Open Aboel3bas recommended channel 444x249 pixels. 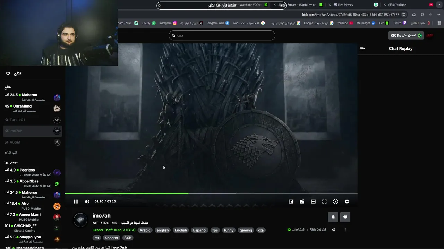[x=32, y=183]
